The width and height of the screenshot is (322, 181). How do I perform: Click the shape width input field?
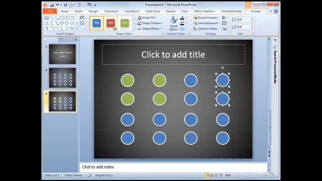tap(244, 27)
